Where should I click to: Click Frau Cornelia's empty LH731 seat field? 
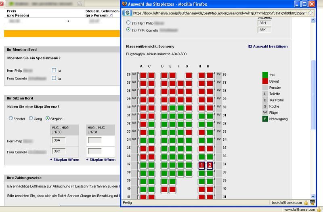point(95,151)
